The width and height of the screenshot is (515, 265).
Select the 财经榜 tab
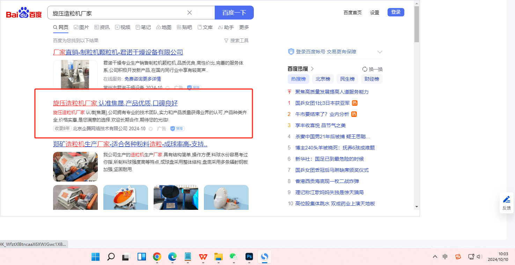pos(372,79)
